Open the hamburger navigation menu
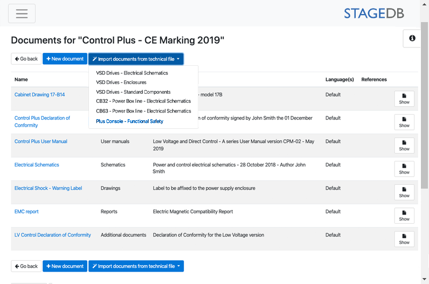This screenshot has width=429, height=284. pos(22,13)
